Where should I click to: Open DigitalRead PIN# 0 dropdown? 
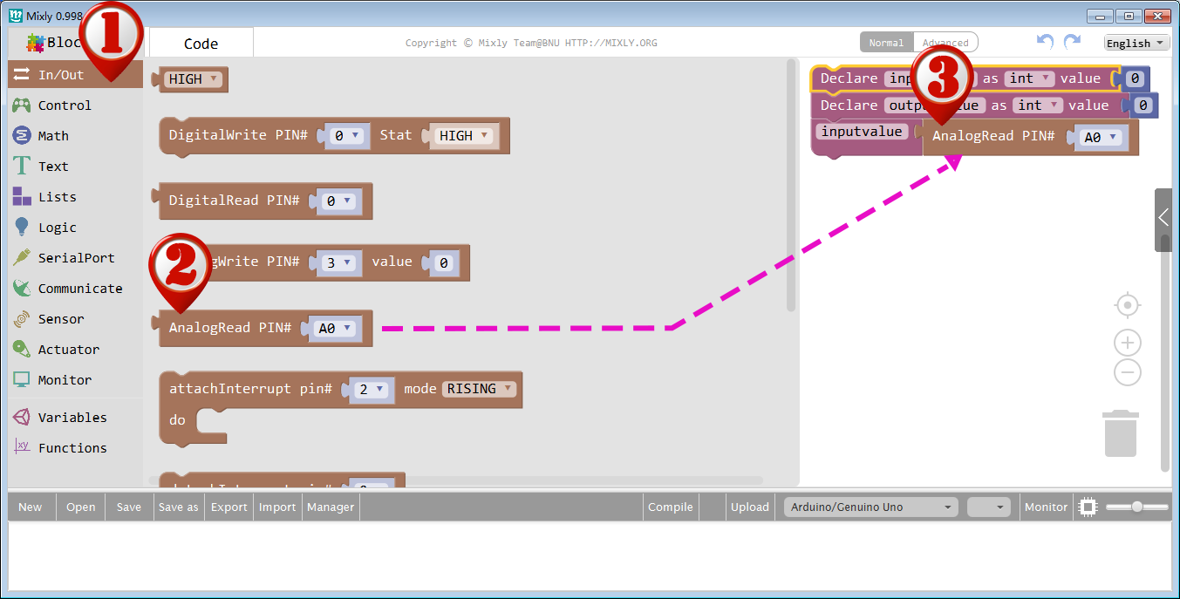pos(338,201)
